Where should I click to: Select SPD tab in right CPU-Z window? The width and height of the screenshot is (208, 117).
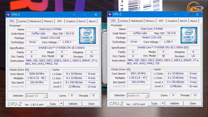[x=161, y=21]
